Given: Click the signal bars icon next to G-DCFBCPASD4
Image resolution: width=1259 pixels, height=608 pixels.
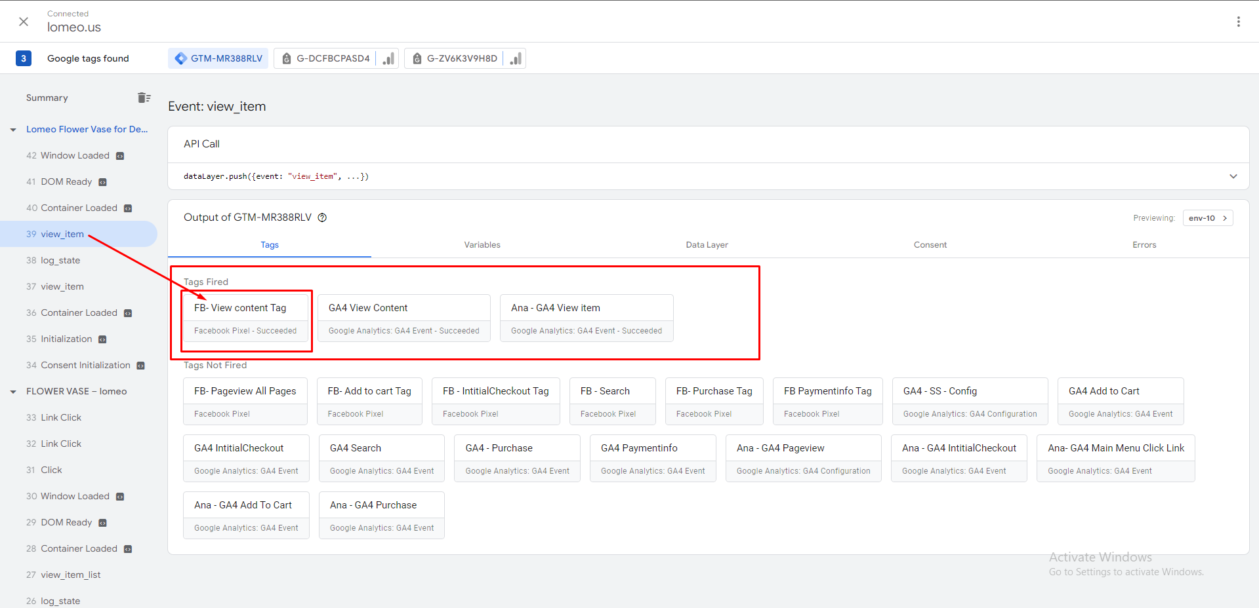Looking at the screenshot, I should click(x=388, y=58).
